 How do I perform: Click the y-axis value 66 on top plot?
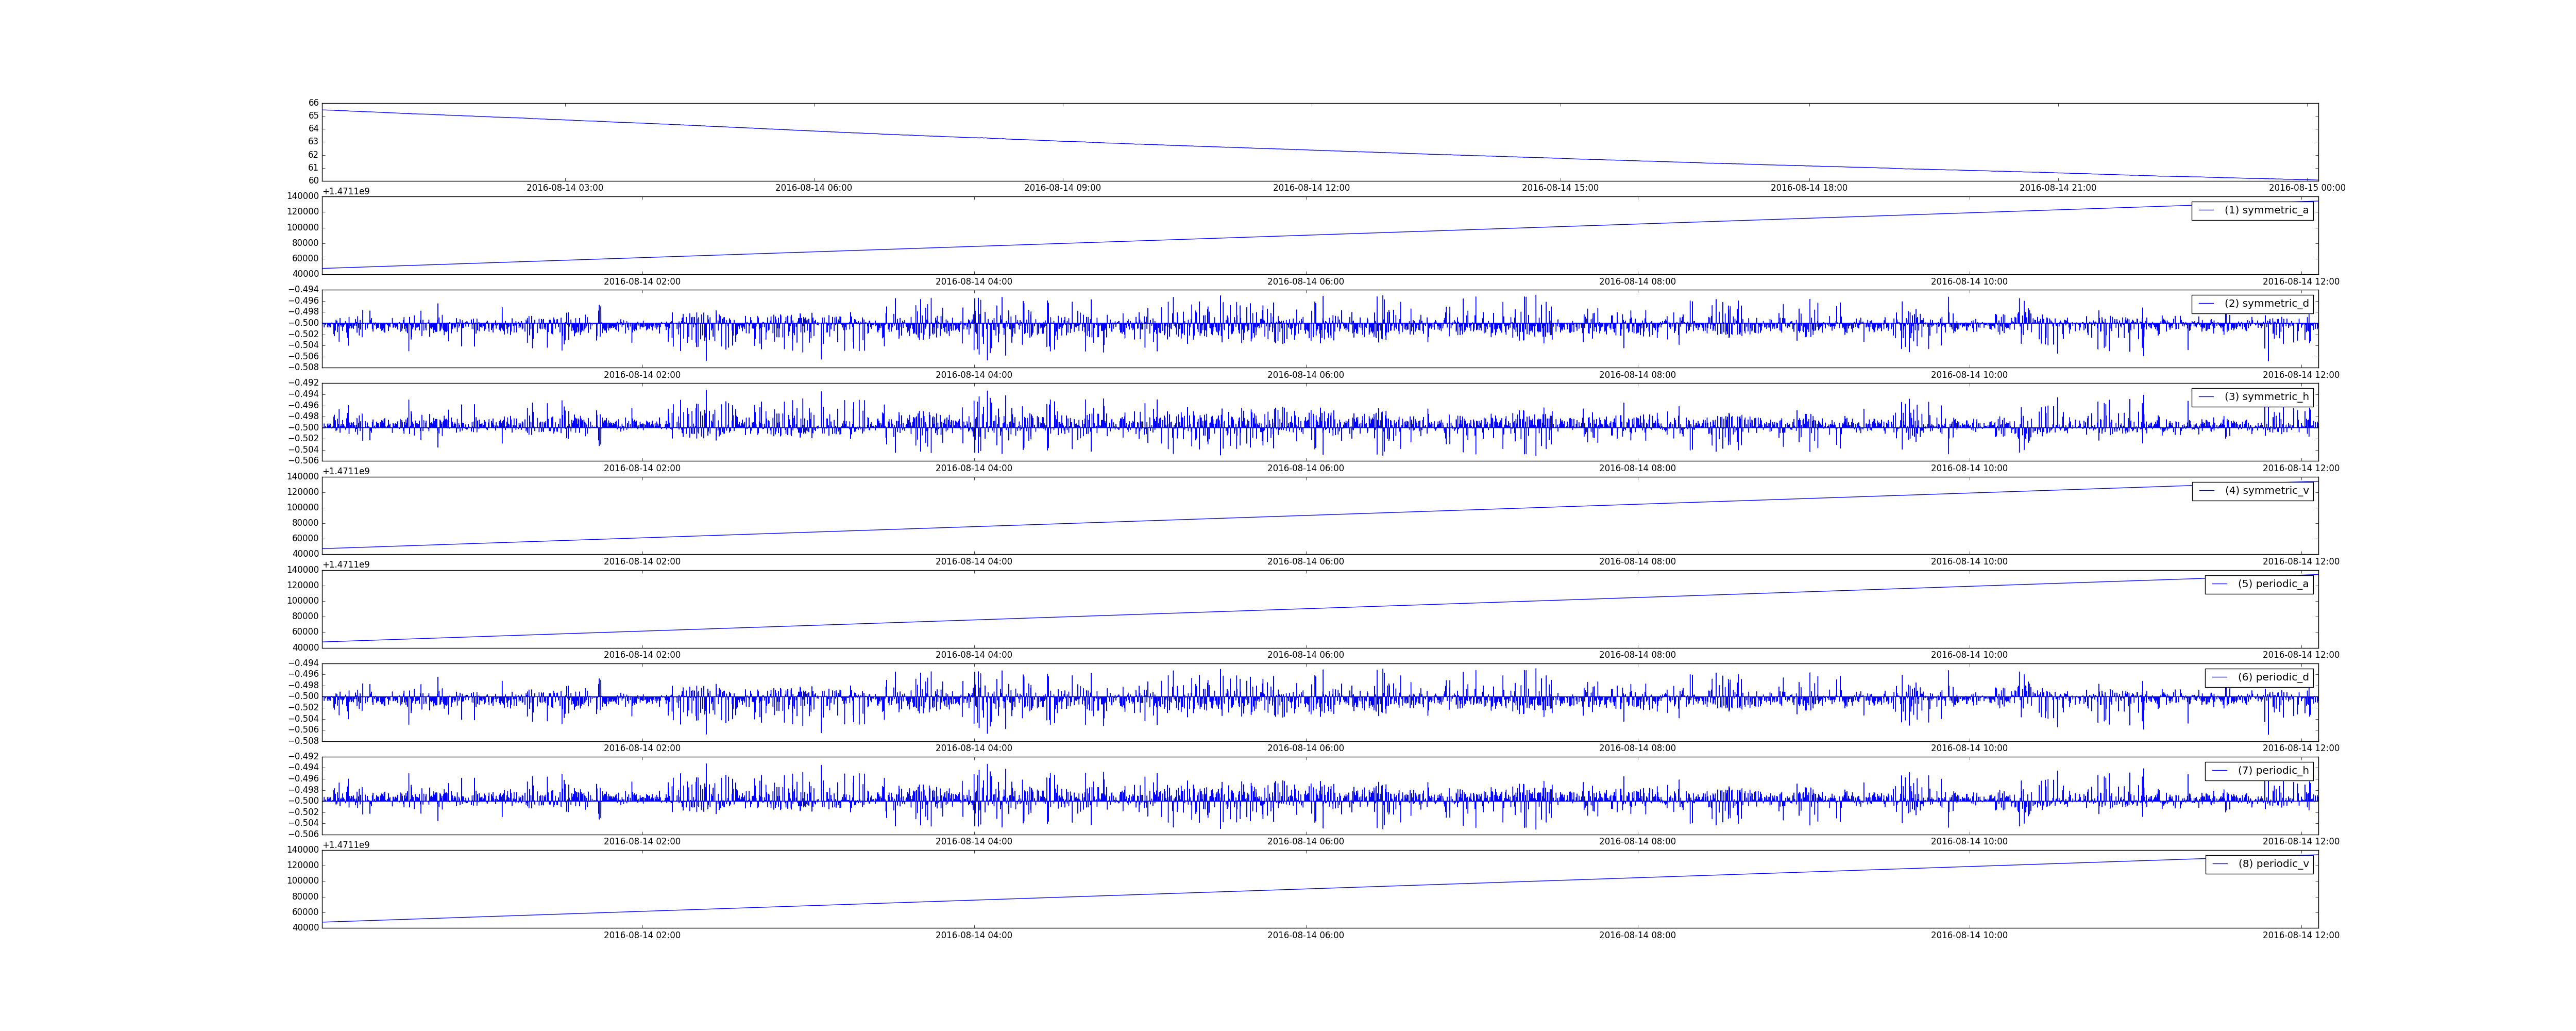[x=314, y=103]
